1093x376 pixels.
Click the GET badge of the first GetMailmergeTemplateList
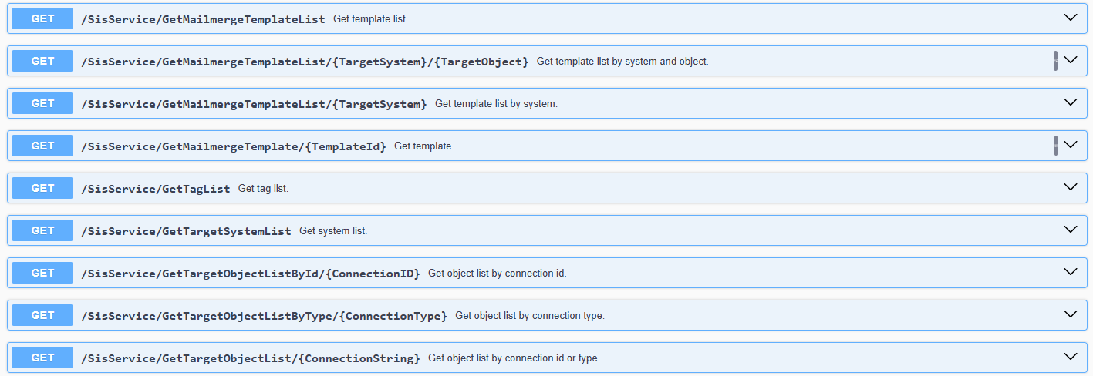click(x=42, y=18)
